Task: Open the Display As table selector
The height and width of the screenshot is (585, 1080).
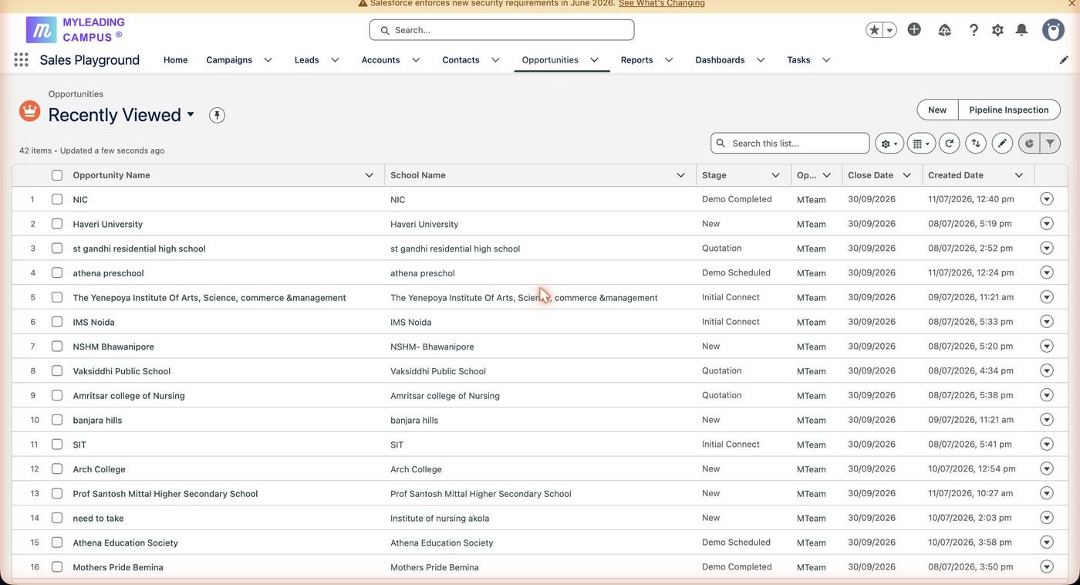Action: (921, 144)
